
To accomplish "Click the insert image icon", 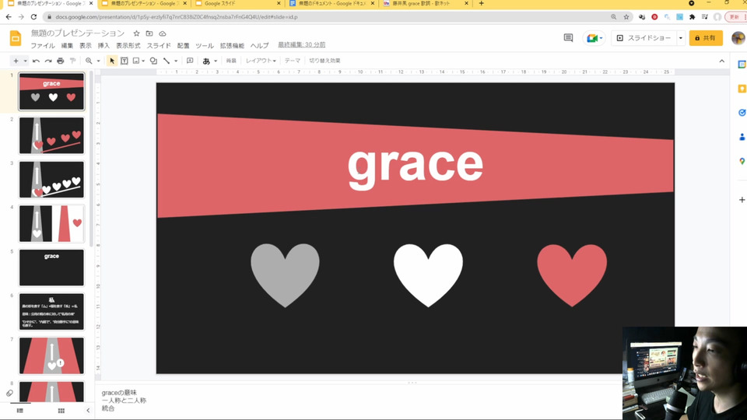I will coord(136,61).
